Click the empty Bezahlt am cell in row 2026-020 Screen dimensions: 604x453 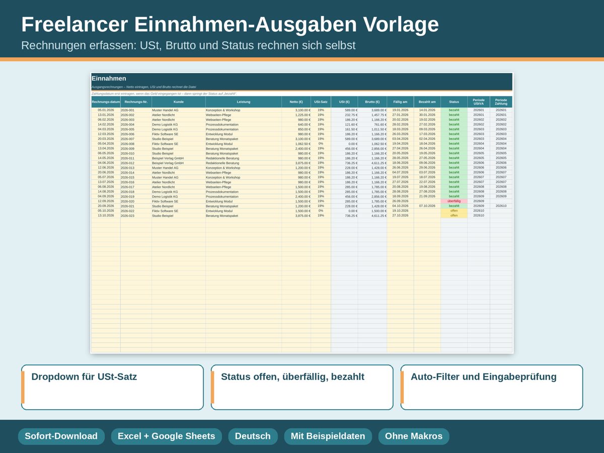[427, 201]
